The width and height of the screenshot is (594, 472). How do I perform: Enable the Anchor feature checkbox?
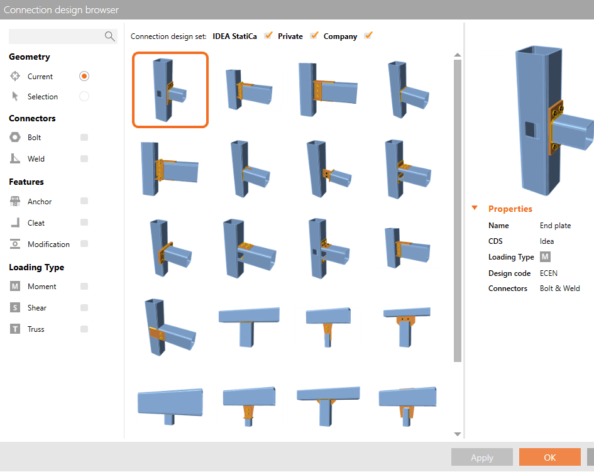[84, 200]
